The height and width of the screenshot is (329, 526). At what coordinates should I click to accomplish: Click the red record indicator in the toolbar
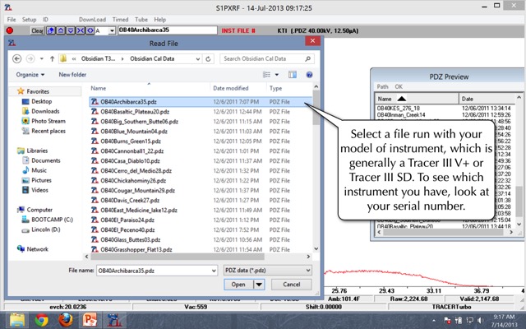tap(9, 30)
